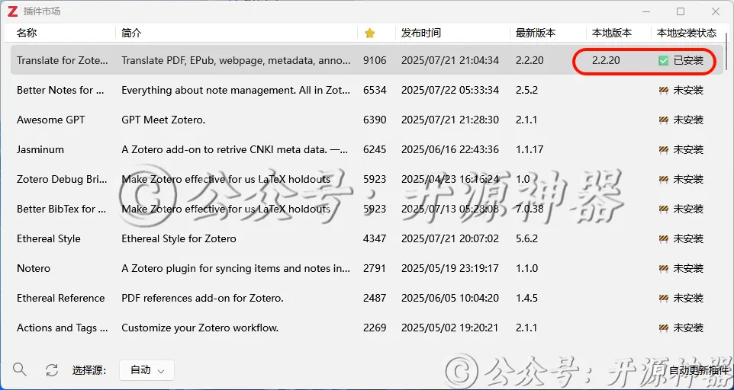Click the refresh plugin list icon
The image size is (734, 390).
(x=51, y=370)
